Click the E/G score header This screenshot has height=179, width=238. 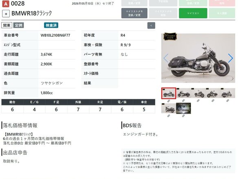coord(34,102)
